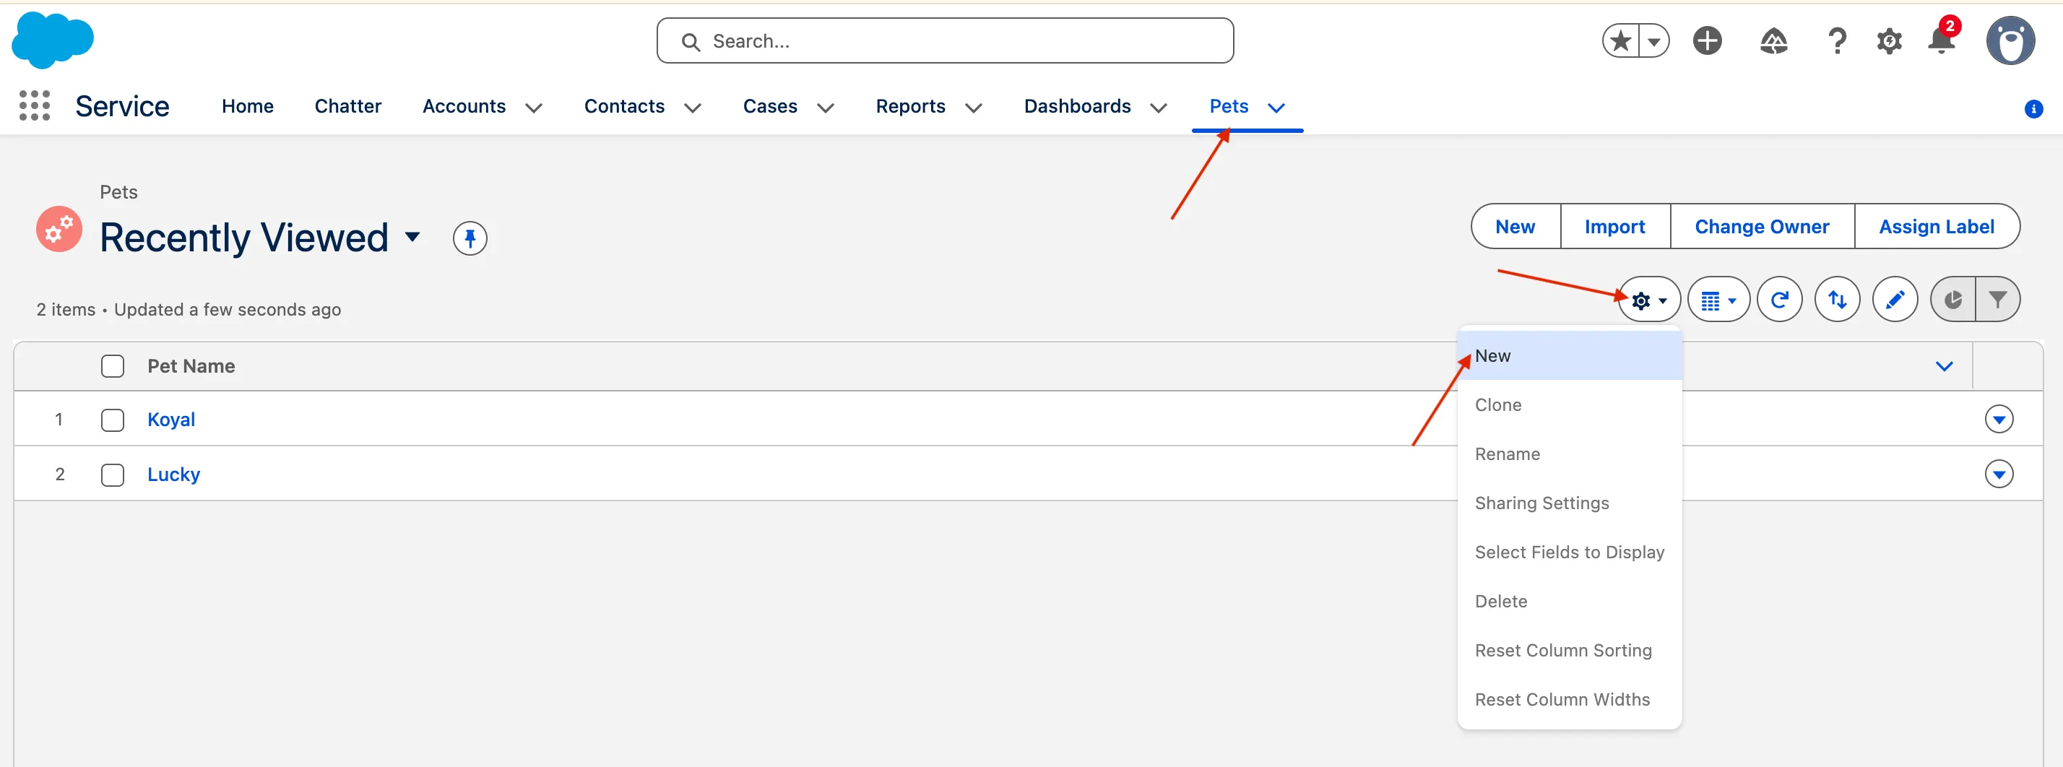Click the global create plus icon
Image resolution: width=2063 pixels, height=767 pixels.
click(x=1707, y=41)
